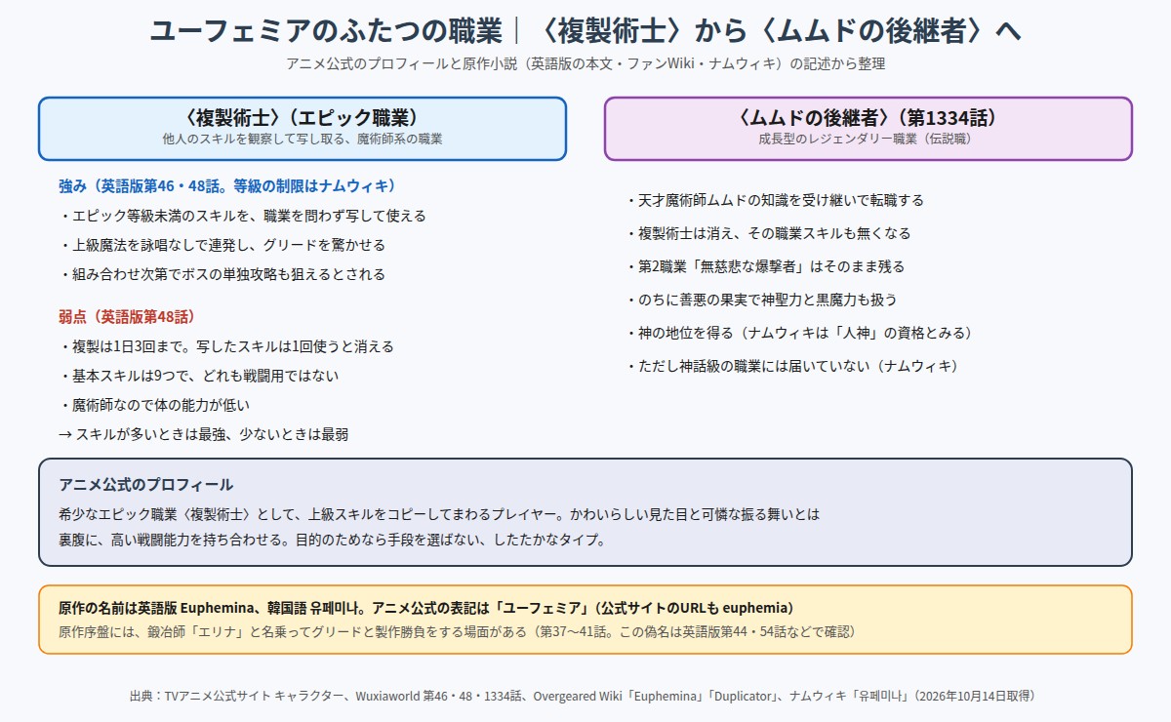Select the 〈複製術士〉（エピック職業） header card
Screen dimensions: 1171x722
303,128
